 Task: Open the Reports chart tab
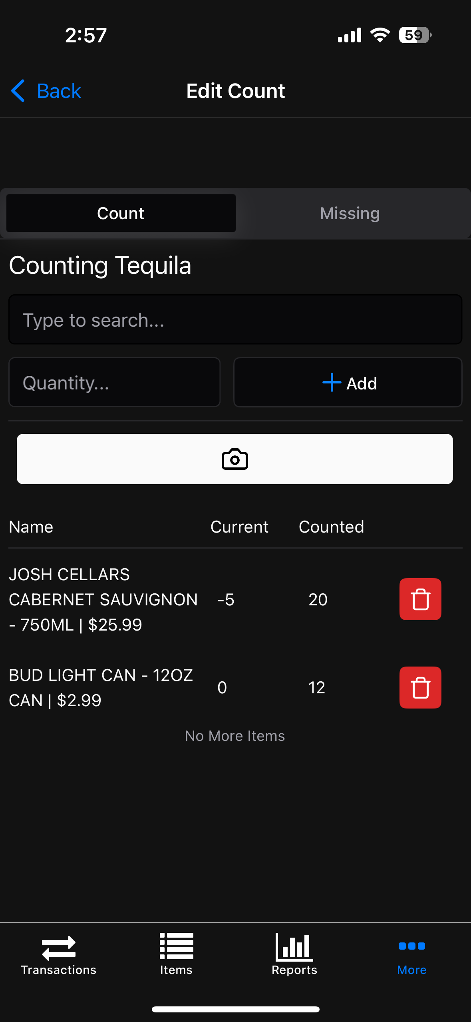point(294,954)
